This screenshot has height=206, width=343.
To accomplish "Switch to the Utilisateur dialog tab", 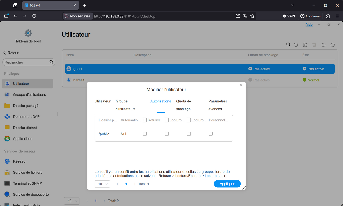I will [x=103, y=101].
